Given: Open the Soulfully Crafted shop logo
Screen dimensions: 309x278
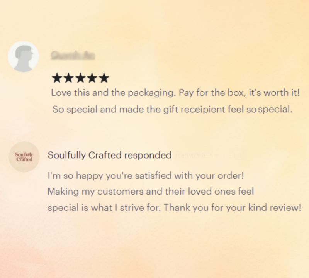Looking at the screenshot, I should tap(24, 157).
